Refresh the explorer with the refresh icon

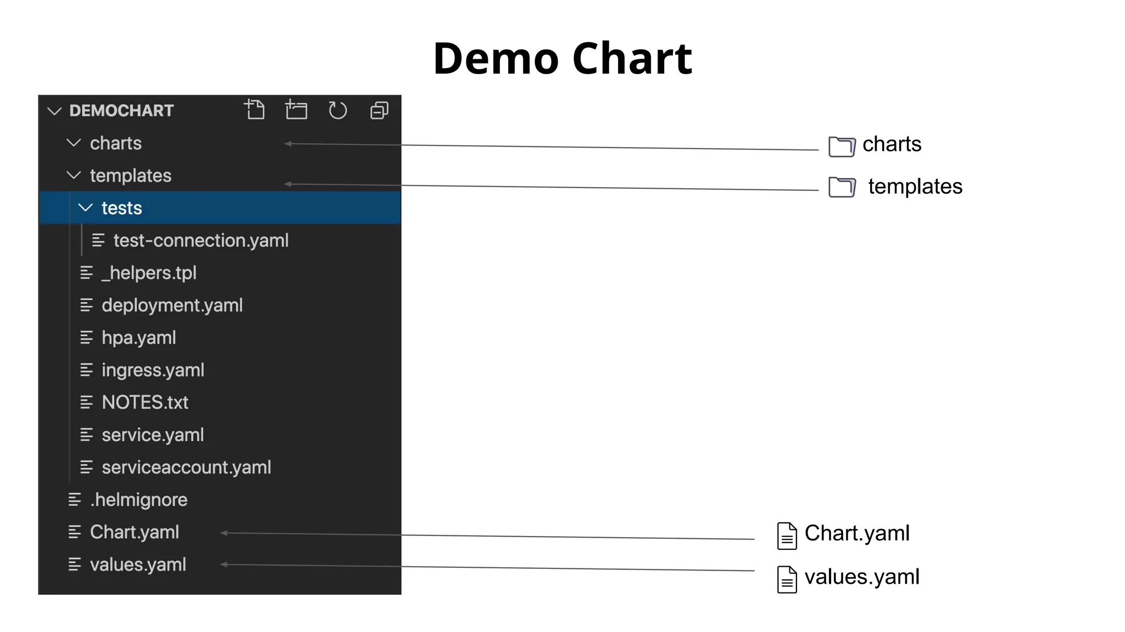pyautogui.click(x=337, y=110)
